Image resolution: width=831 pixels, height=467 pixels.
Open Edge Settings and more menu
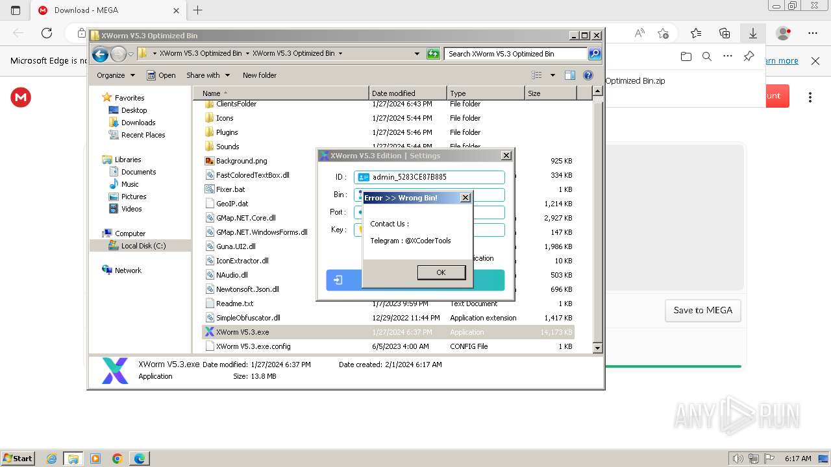(x=813, y=33)
